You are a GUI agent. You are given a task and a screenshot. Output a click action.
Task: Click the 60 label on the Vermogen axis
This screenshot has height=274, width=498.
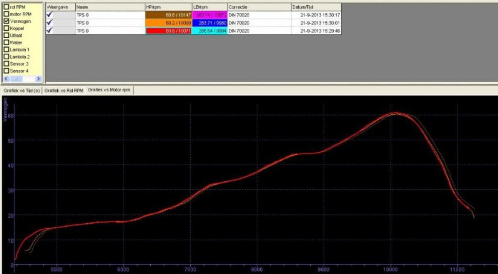click(x=11, y=116)
